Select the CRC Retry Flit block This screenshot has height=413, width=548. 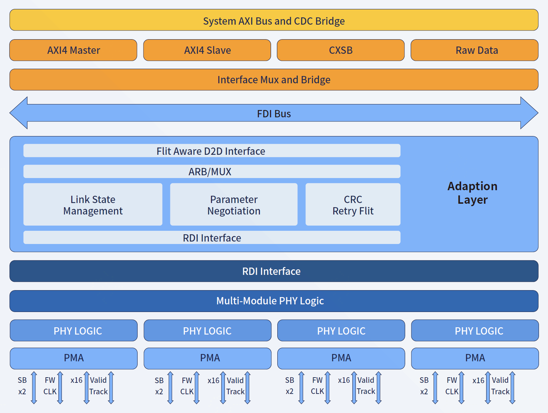click(353, 205)
